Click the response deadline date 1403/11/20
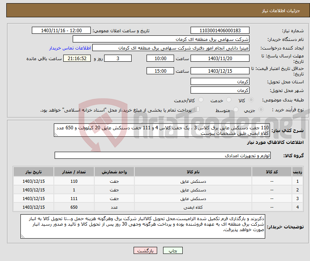The height and width of the screenshot is (261, 310). [x=220, y=58]
